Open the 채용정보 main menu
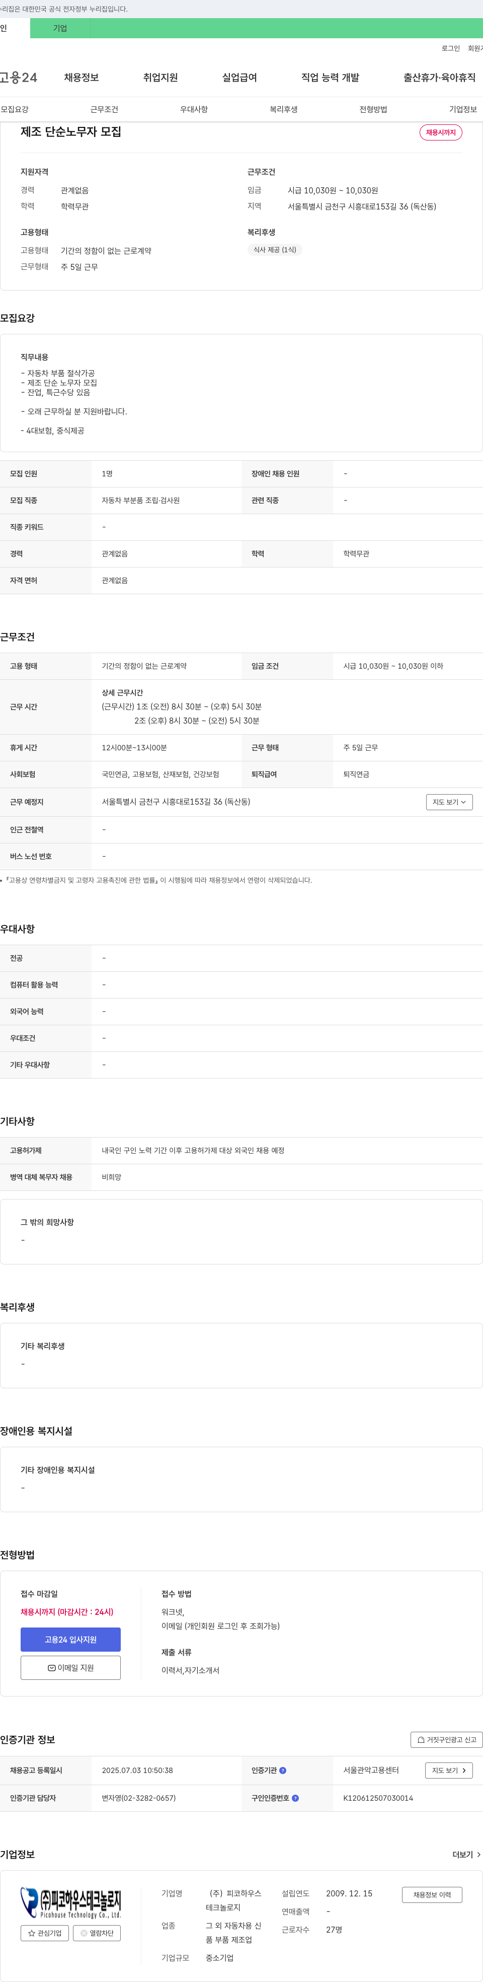The image size is (483, 1982). [x=82, y=78]
